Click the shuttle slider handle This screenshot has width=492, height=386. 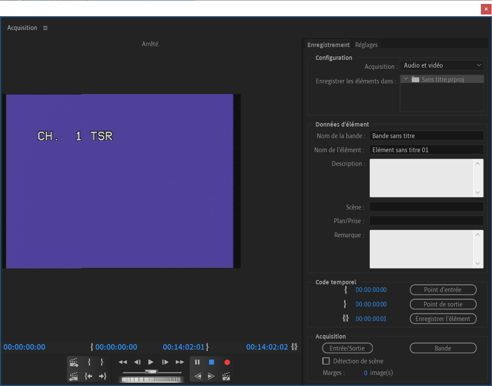(151, 371)
